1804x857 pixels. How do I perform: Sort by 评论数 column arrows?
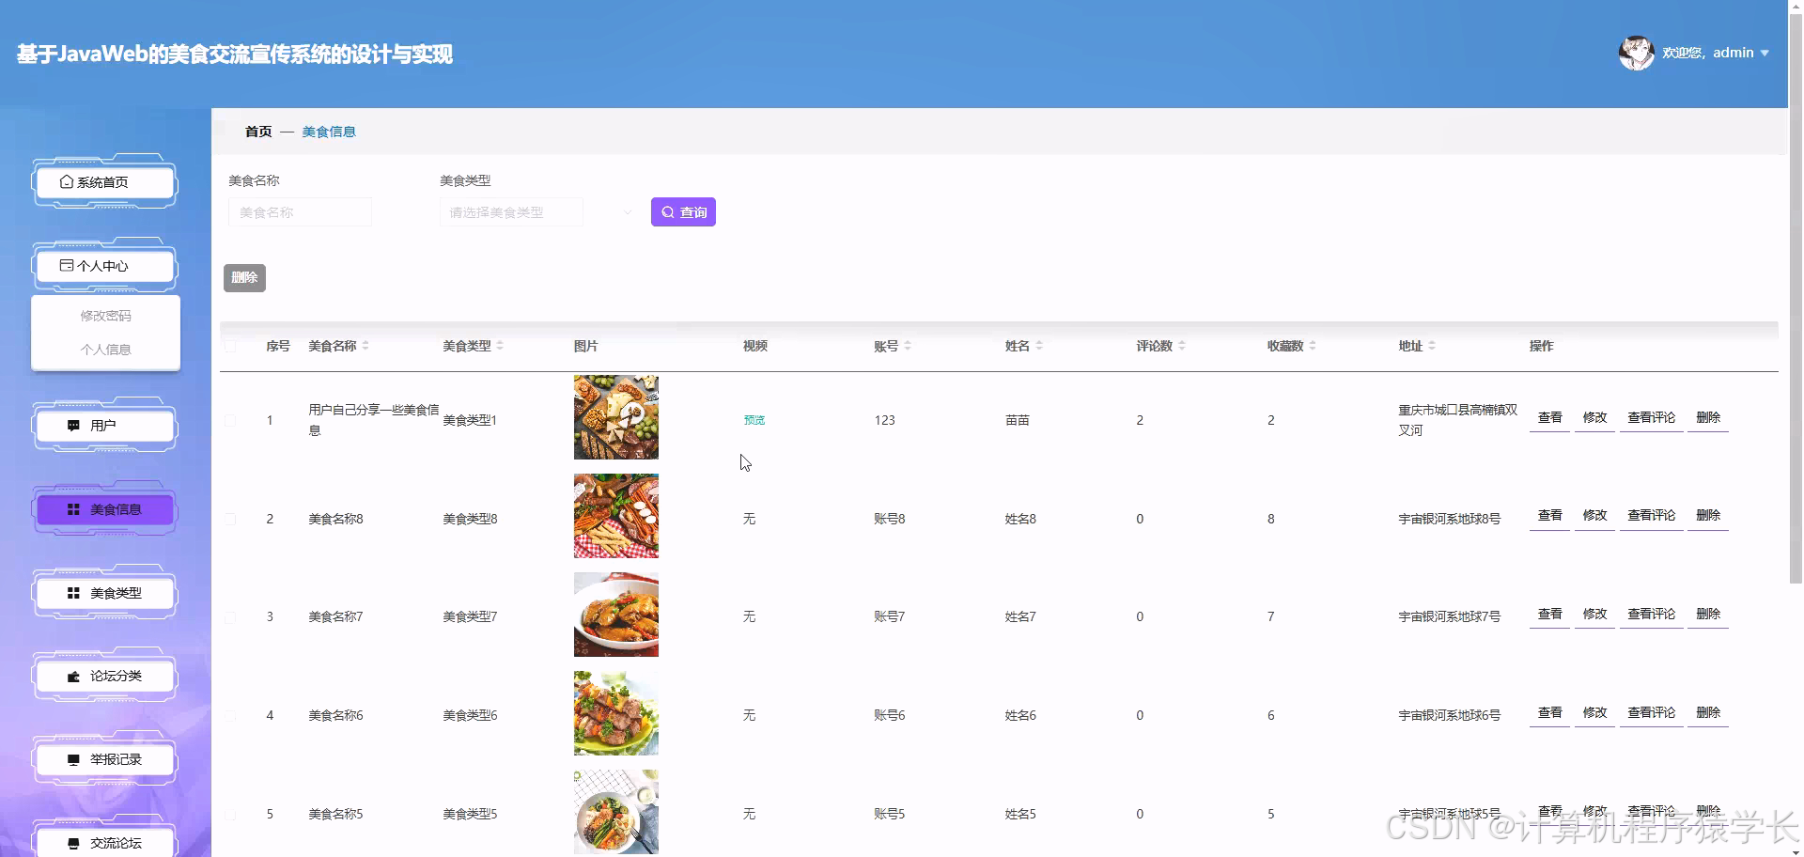[x=1182, y=346]
